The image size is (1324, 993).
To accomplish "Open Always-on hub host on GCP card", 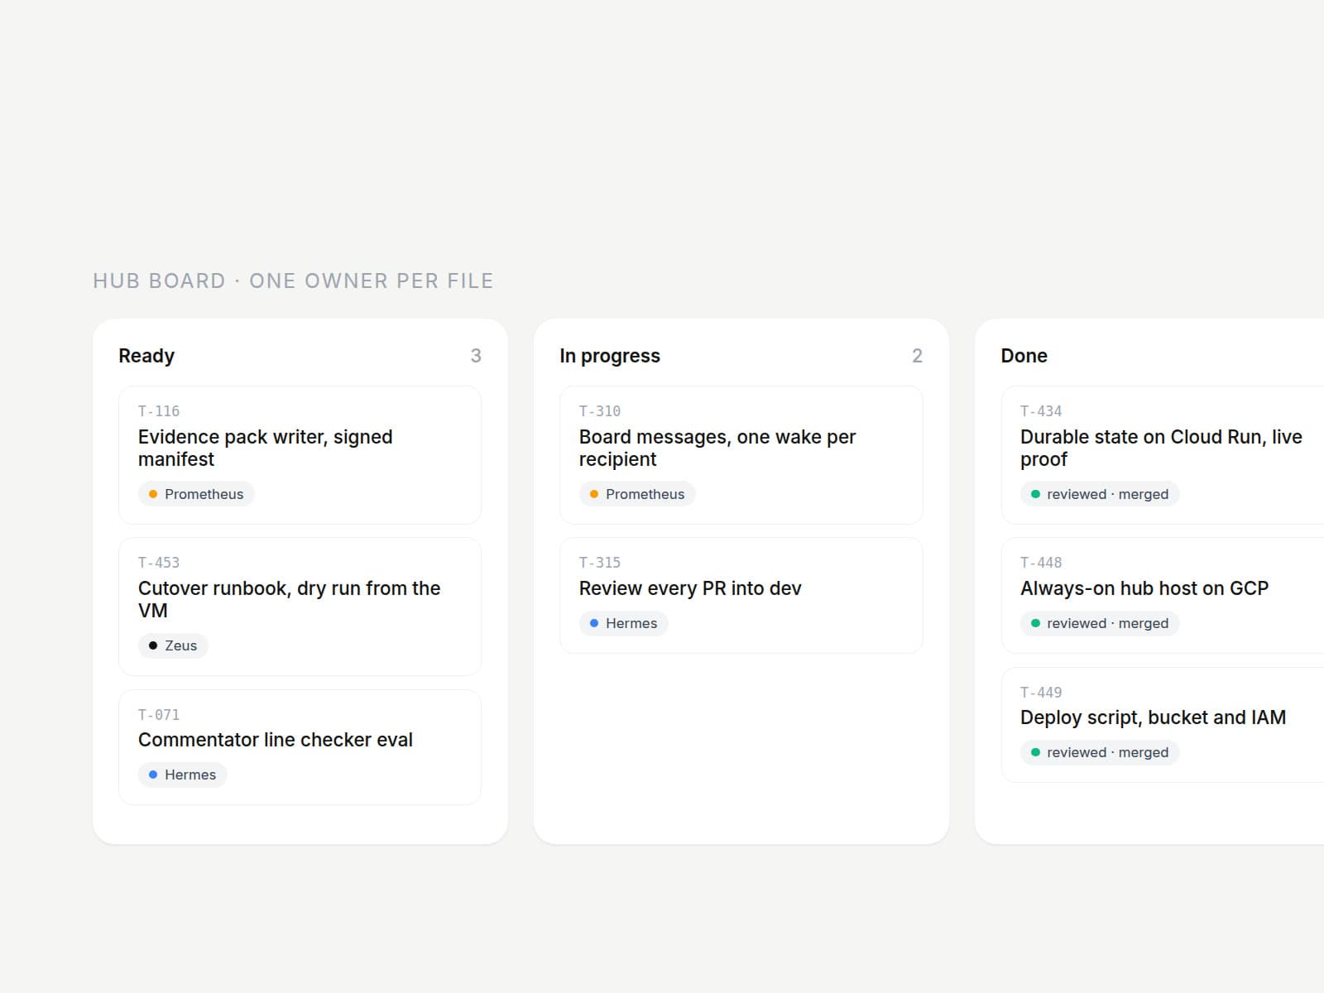I will 1163,595.
